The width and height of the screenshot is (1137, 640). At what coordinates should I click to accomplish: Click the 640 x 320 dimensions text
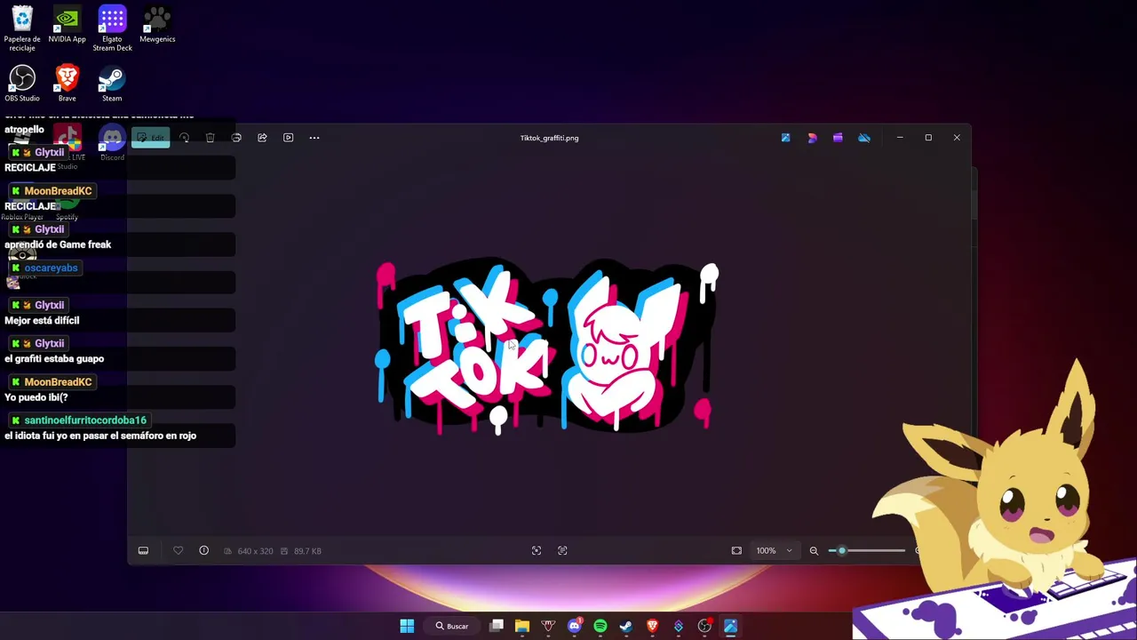point(255,551)
